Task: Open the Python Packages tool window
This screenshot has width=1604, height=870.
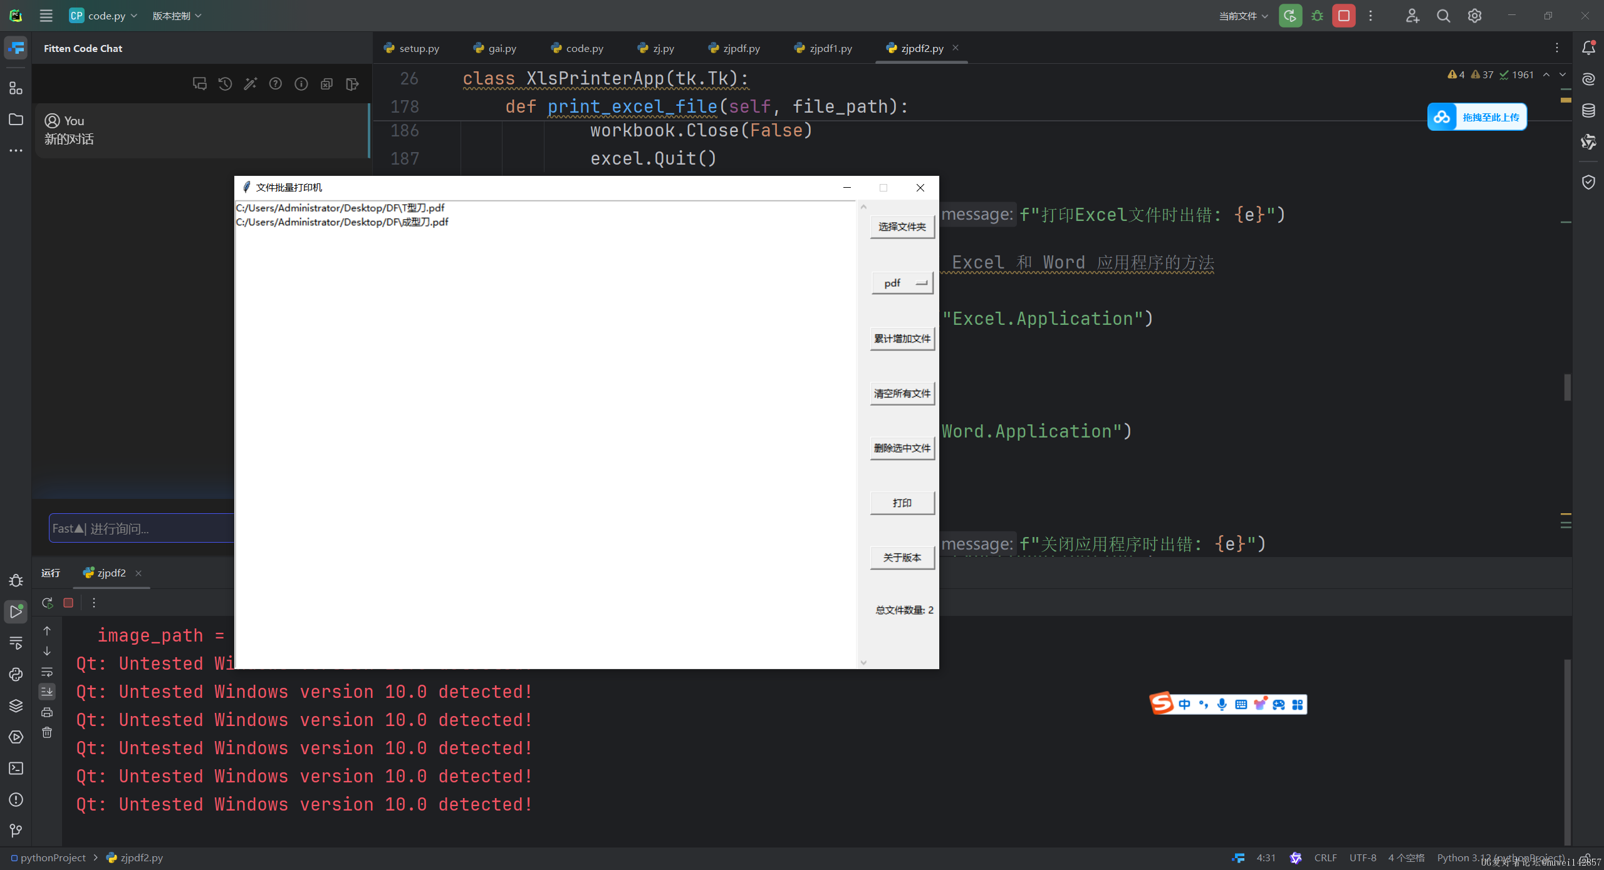Action: [x=16, y=705]
